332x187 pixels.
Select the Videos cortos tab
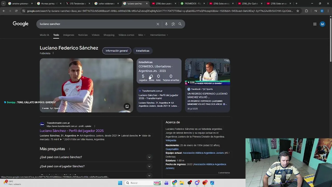point(126,35)
